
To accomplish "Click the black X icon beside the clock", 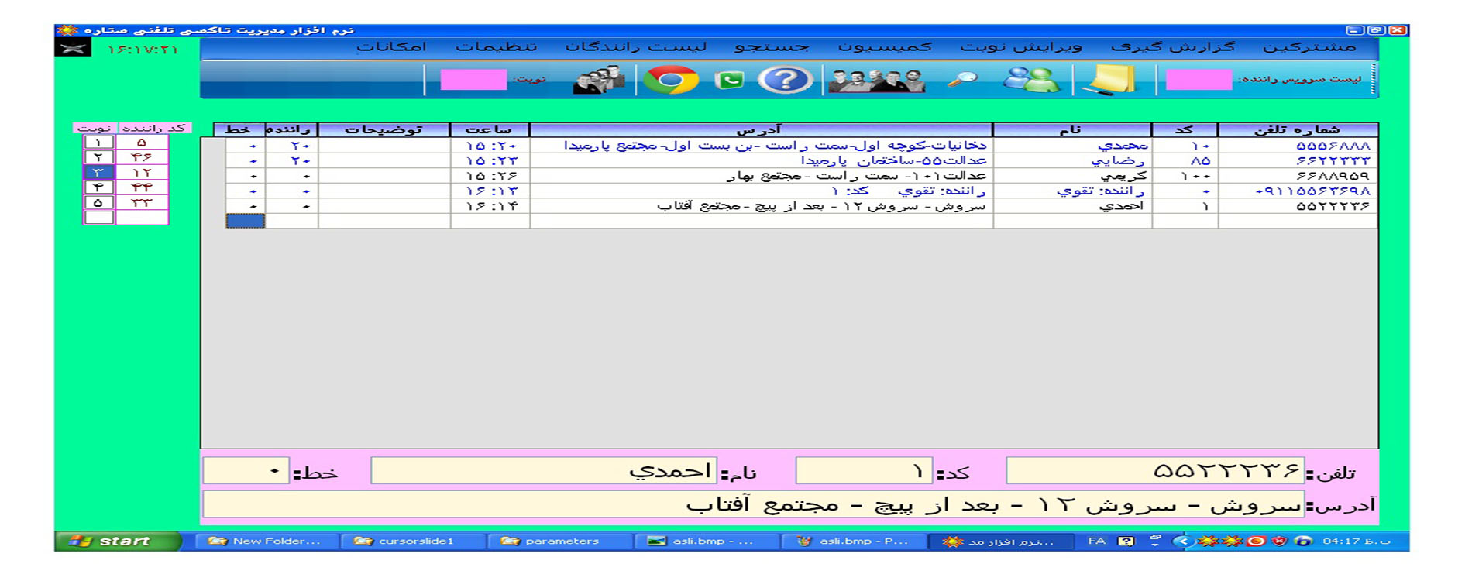I will 73,49.
